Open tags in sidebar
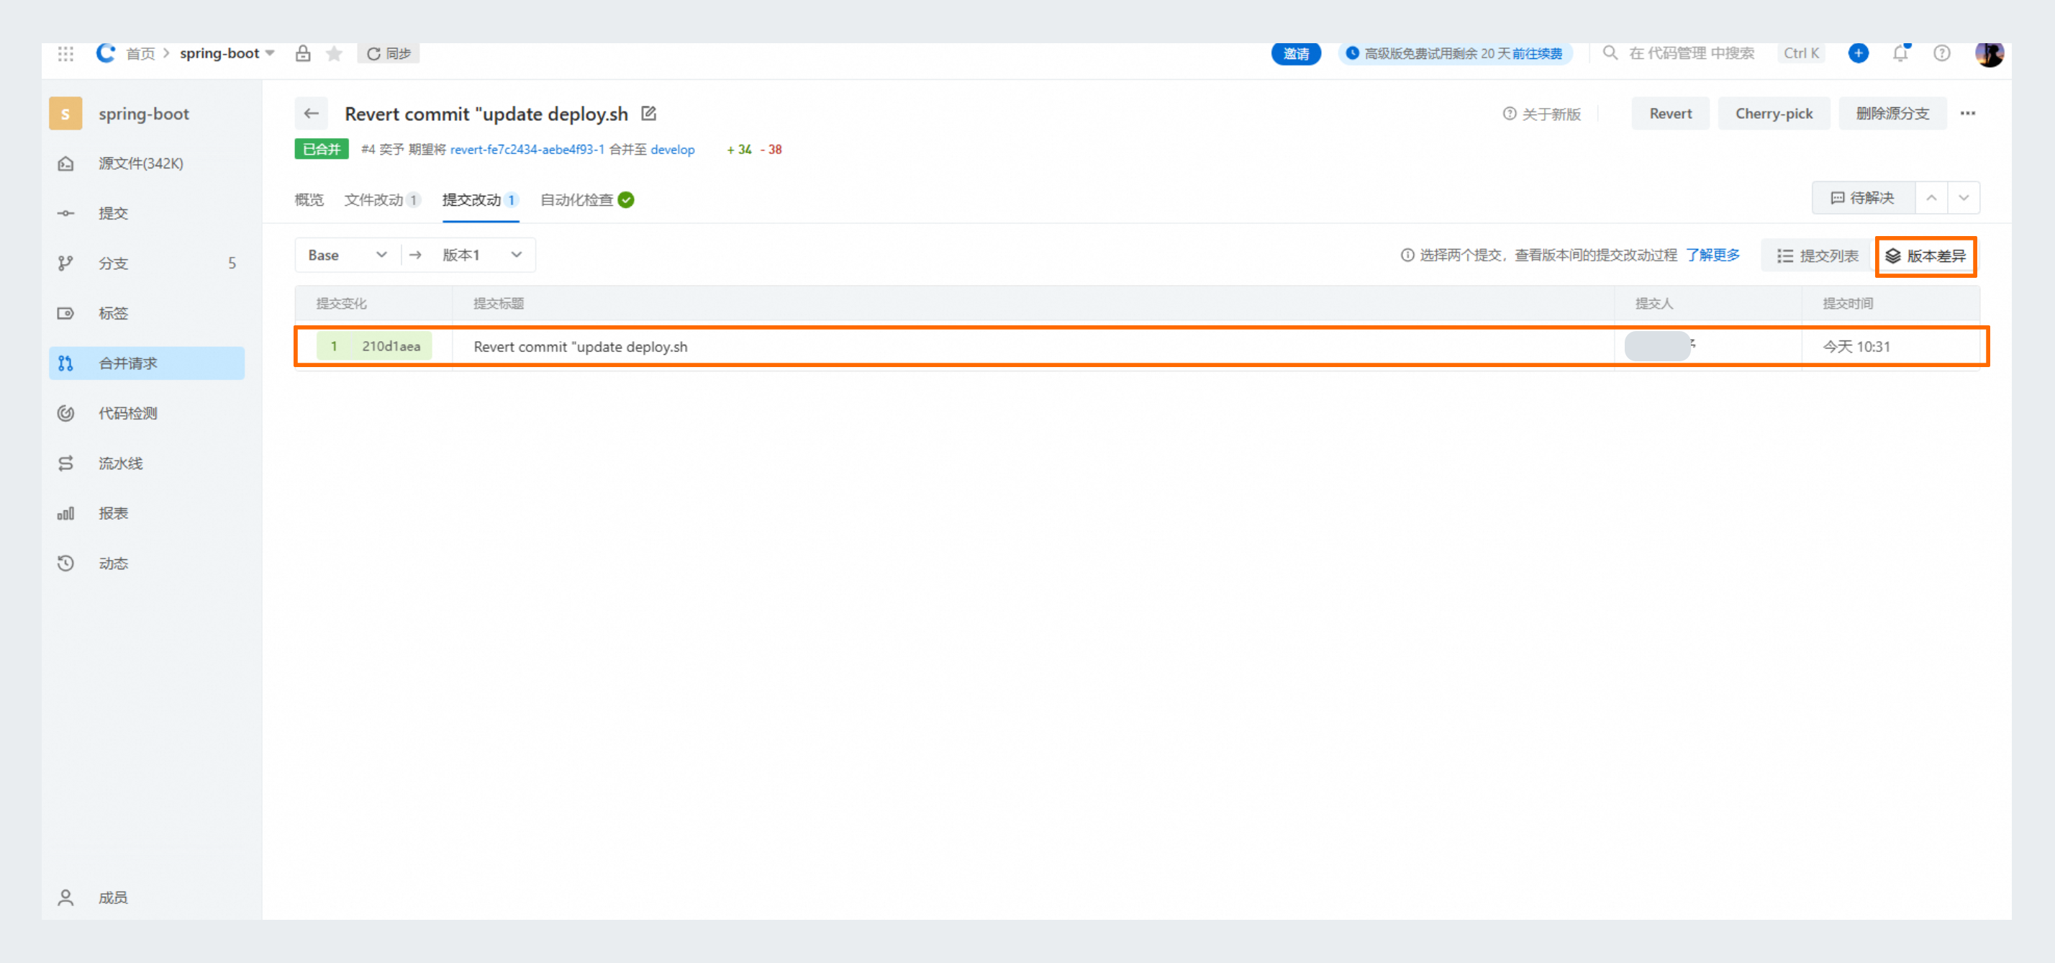Screen dimensions: 2055x963 tap(147, 314)
